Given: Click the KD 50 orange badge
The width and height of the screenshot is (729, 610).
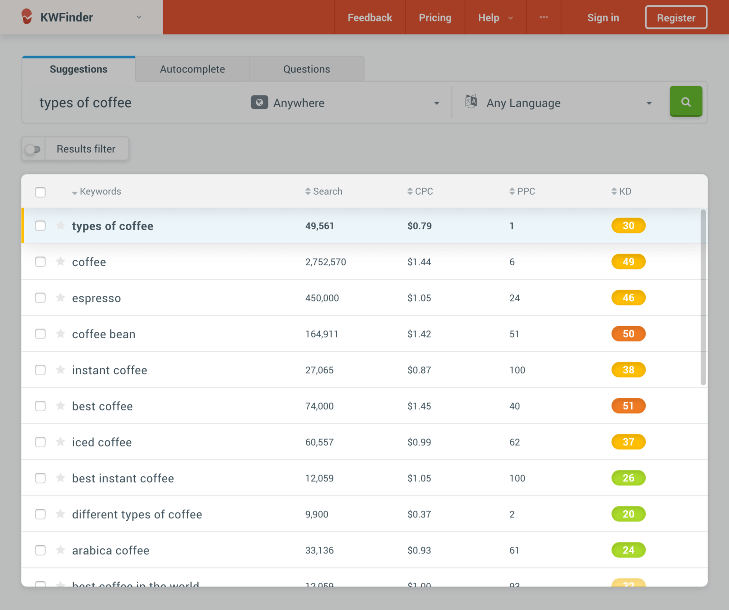Looking at the screenshot, I should (x=628, y=334).
